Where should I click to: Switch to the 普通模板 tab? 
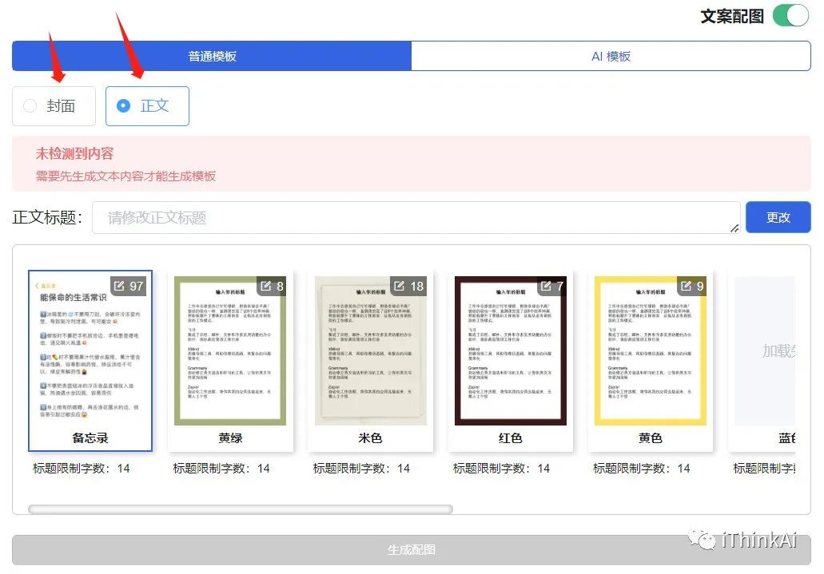[210, 55]
